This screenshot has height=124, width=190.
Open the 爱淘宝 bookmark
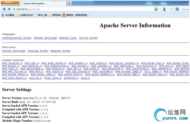click(x=75, y=15)
